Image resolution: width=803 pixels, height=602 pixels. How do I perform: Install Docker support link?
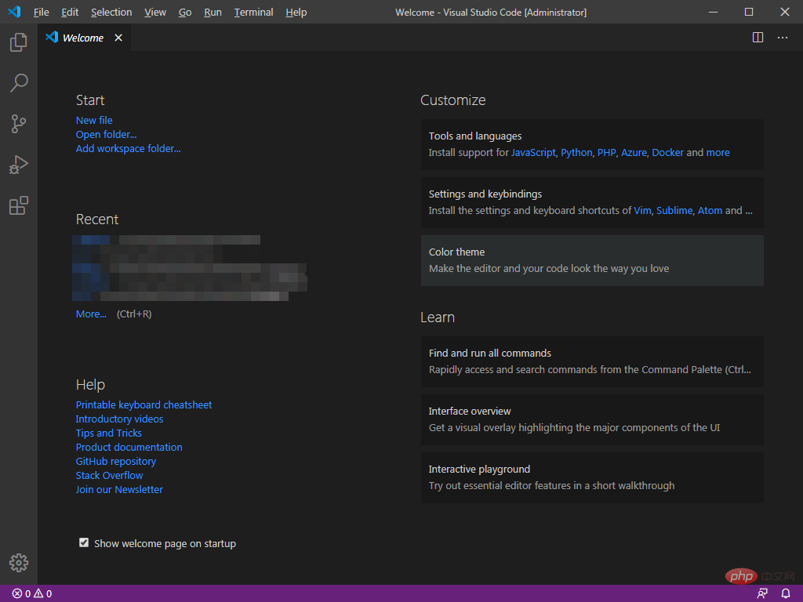tap(667, 153)
